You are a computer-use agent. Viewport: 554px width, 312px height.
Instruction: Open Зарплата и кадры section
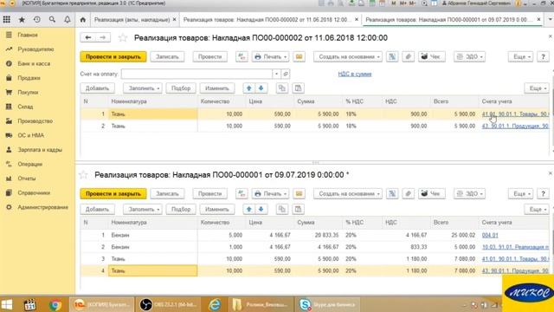[x=40, y=150]
